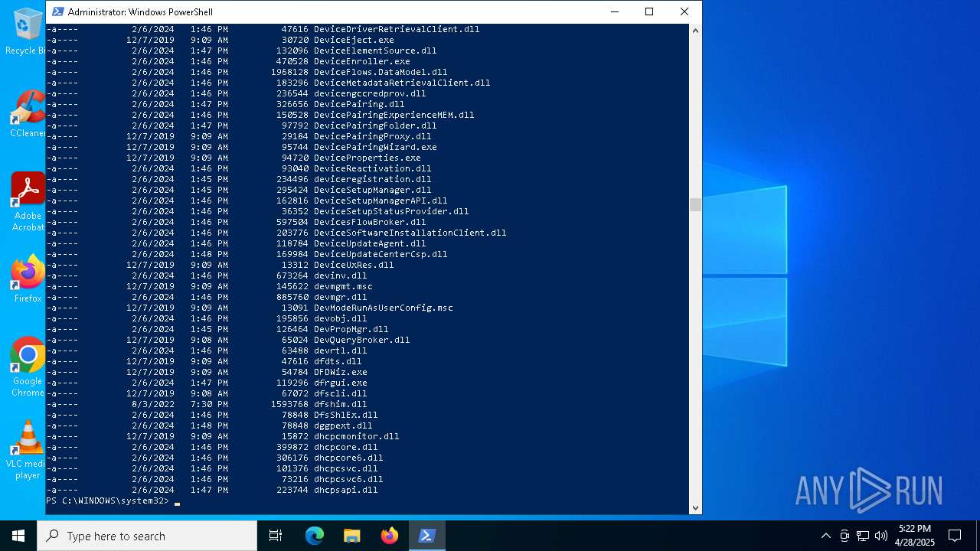This screenshot has width=980, height=551.
Task: Open the Adobe Acrobat desktop shortcut
Action: tap(28, 202)
